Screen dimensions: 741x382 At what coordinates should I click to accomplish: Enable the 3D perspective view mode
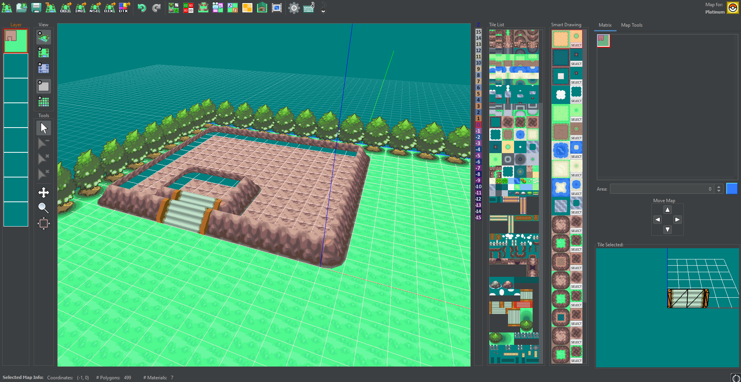(x=43, y=37)
